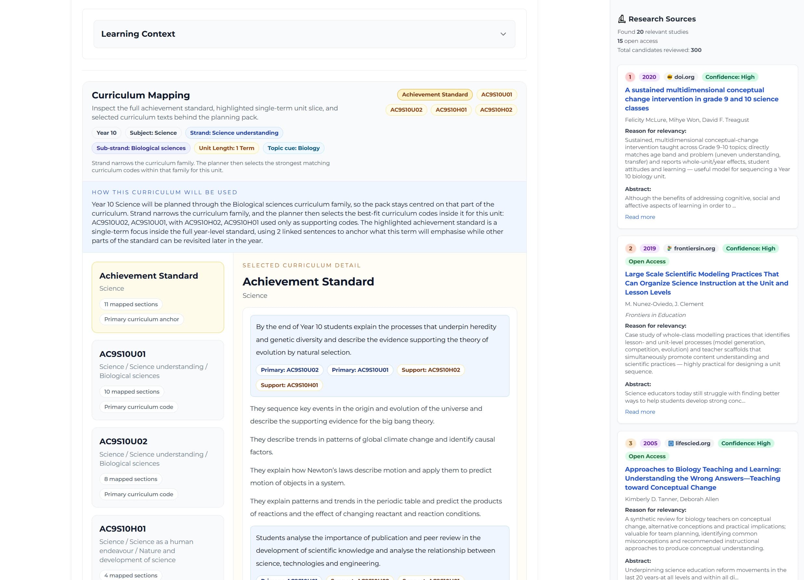This screenshot has height=580, width=804.
Task: Toggle the Open Access badge on source 2
Action: pos(647,261)
